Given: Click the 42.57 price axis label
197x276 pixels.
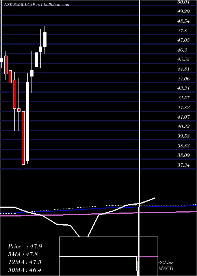Looking at the screenshot, I should pyautogui.click(x=184, y=97).
